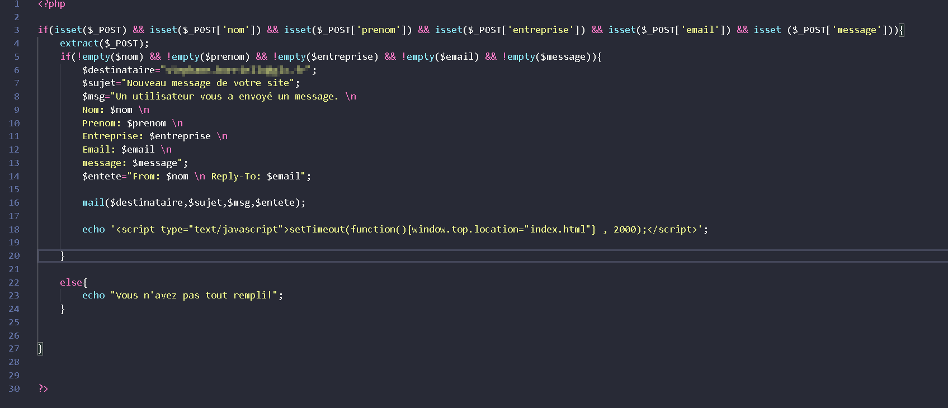Click line number 16 in the gutter

[14, 203]
